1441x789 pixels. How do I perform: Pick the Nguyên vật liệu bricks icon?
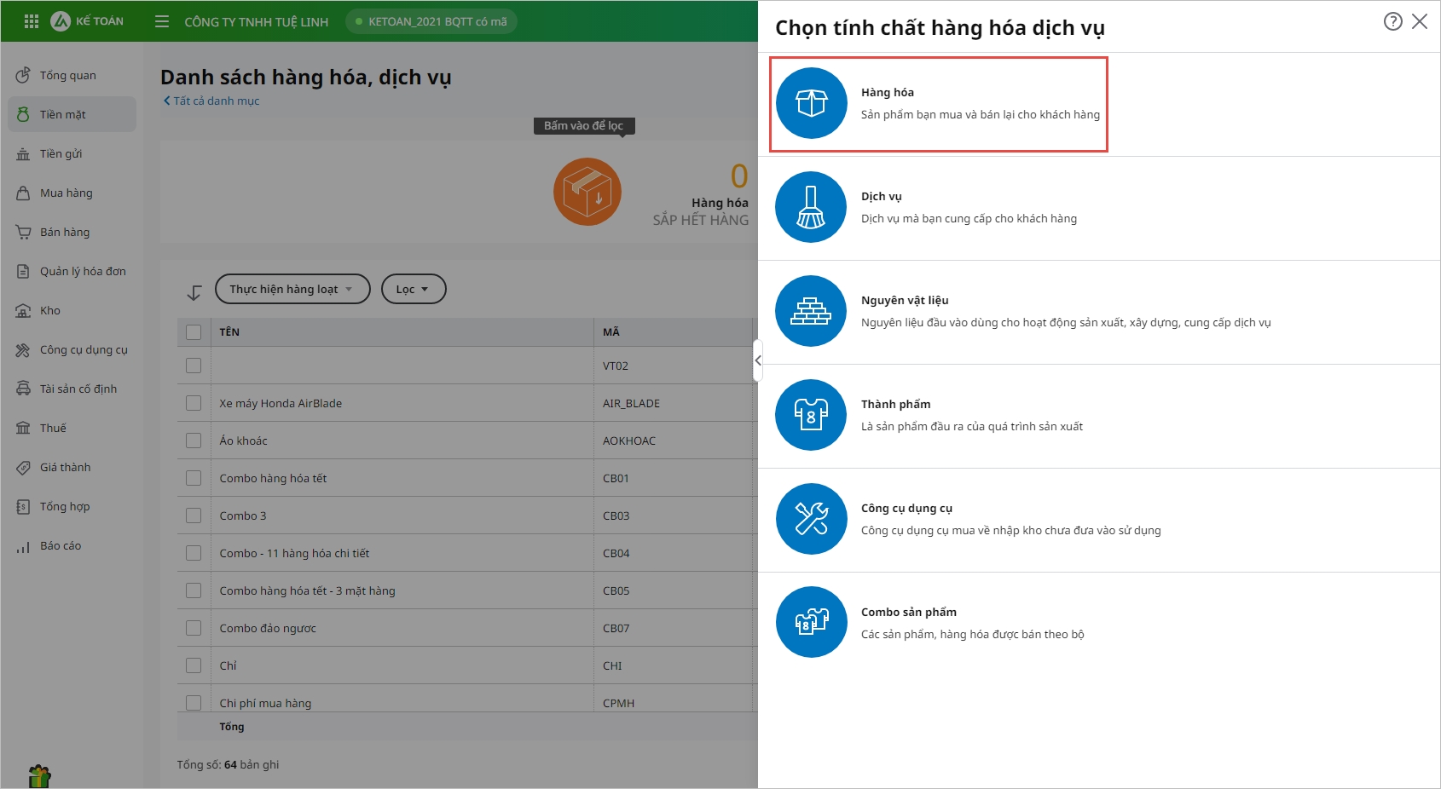(811, 311)
